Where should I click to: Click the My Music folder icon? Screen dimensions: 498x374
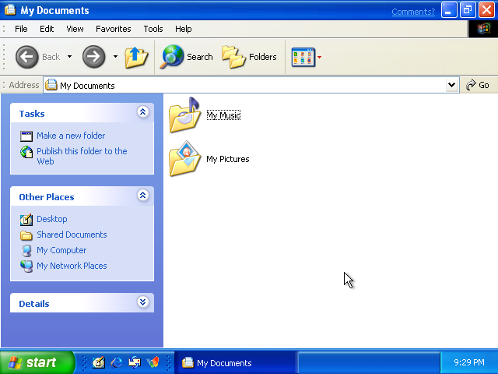[185, 115]
